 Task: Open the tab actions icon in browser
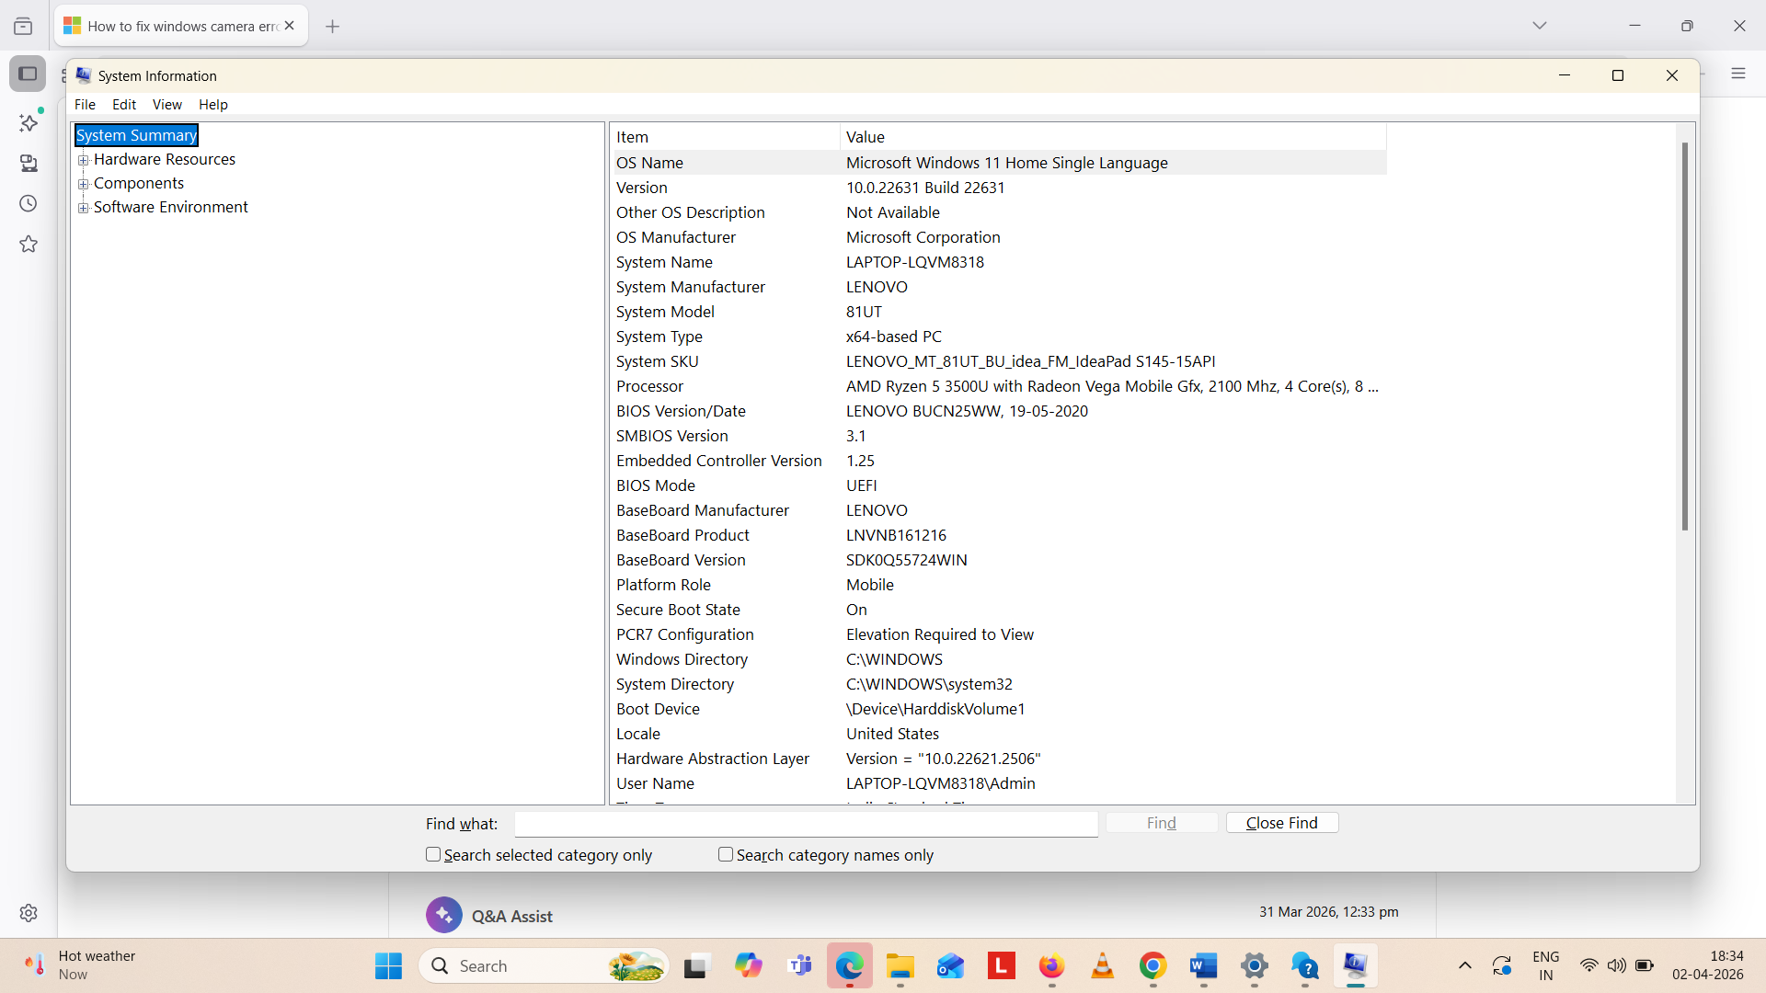pos(23,27)
